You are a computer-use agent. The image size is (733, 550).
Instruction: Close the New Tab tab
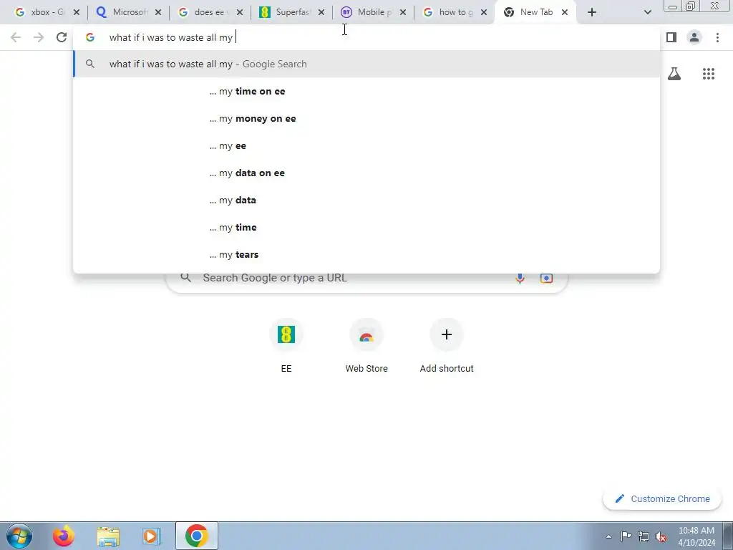(x=565, y=13)
